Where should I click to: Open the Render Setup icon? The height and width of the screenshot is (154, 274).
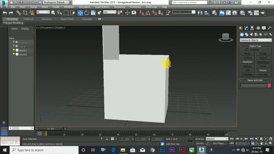pyautogui.click(x=250, y=13)
